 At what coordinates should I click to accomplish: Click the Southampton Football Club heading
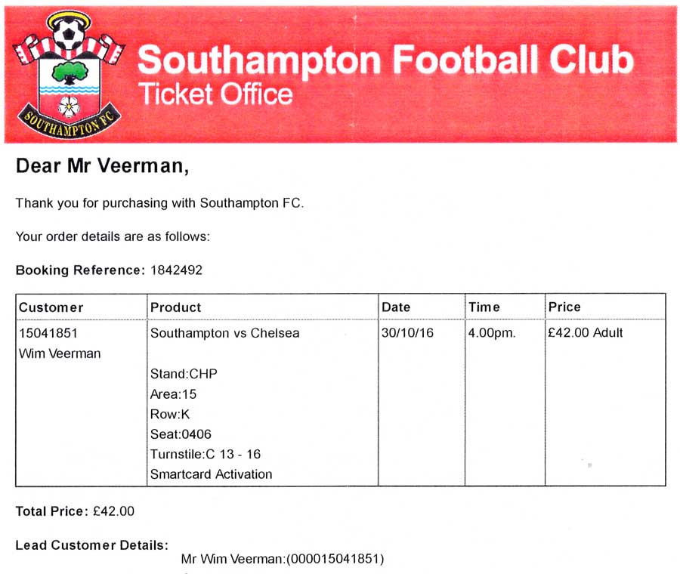[x=385, y=60]
